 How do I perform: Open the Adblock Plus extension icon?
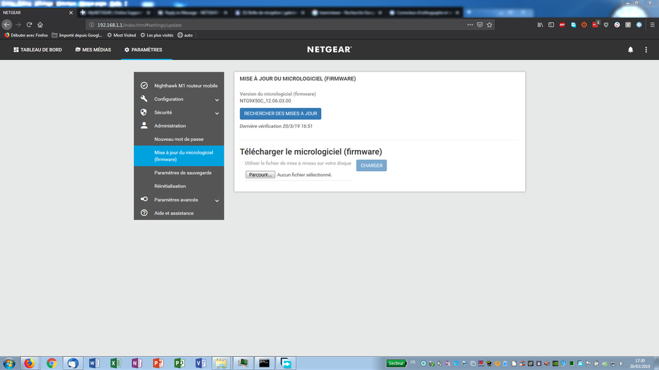(562, 25)
